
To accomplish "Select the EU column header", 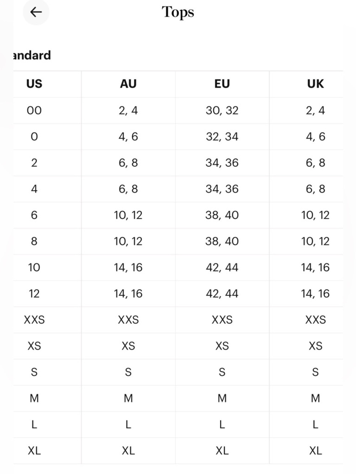I will tap(222, 84).
